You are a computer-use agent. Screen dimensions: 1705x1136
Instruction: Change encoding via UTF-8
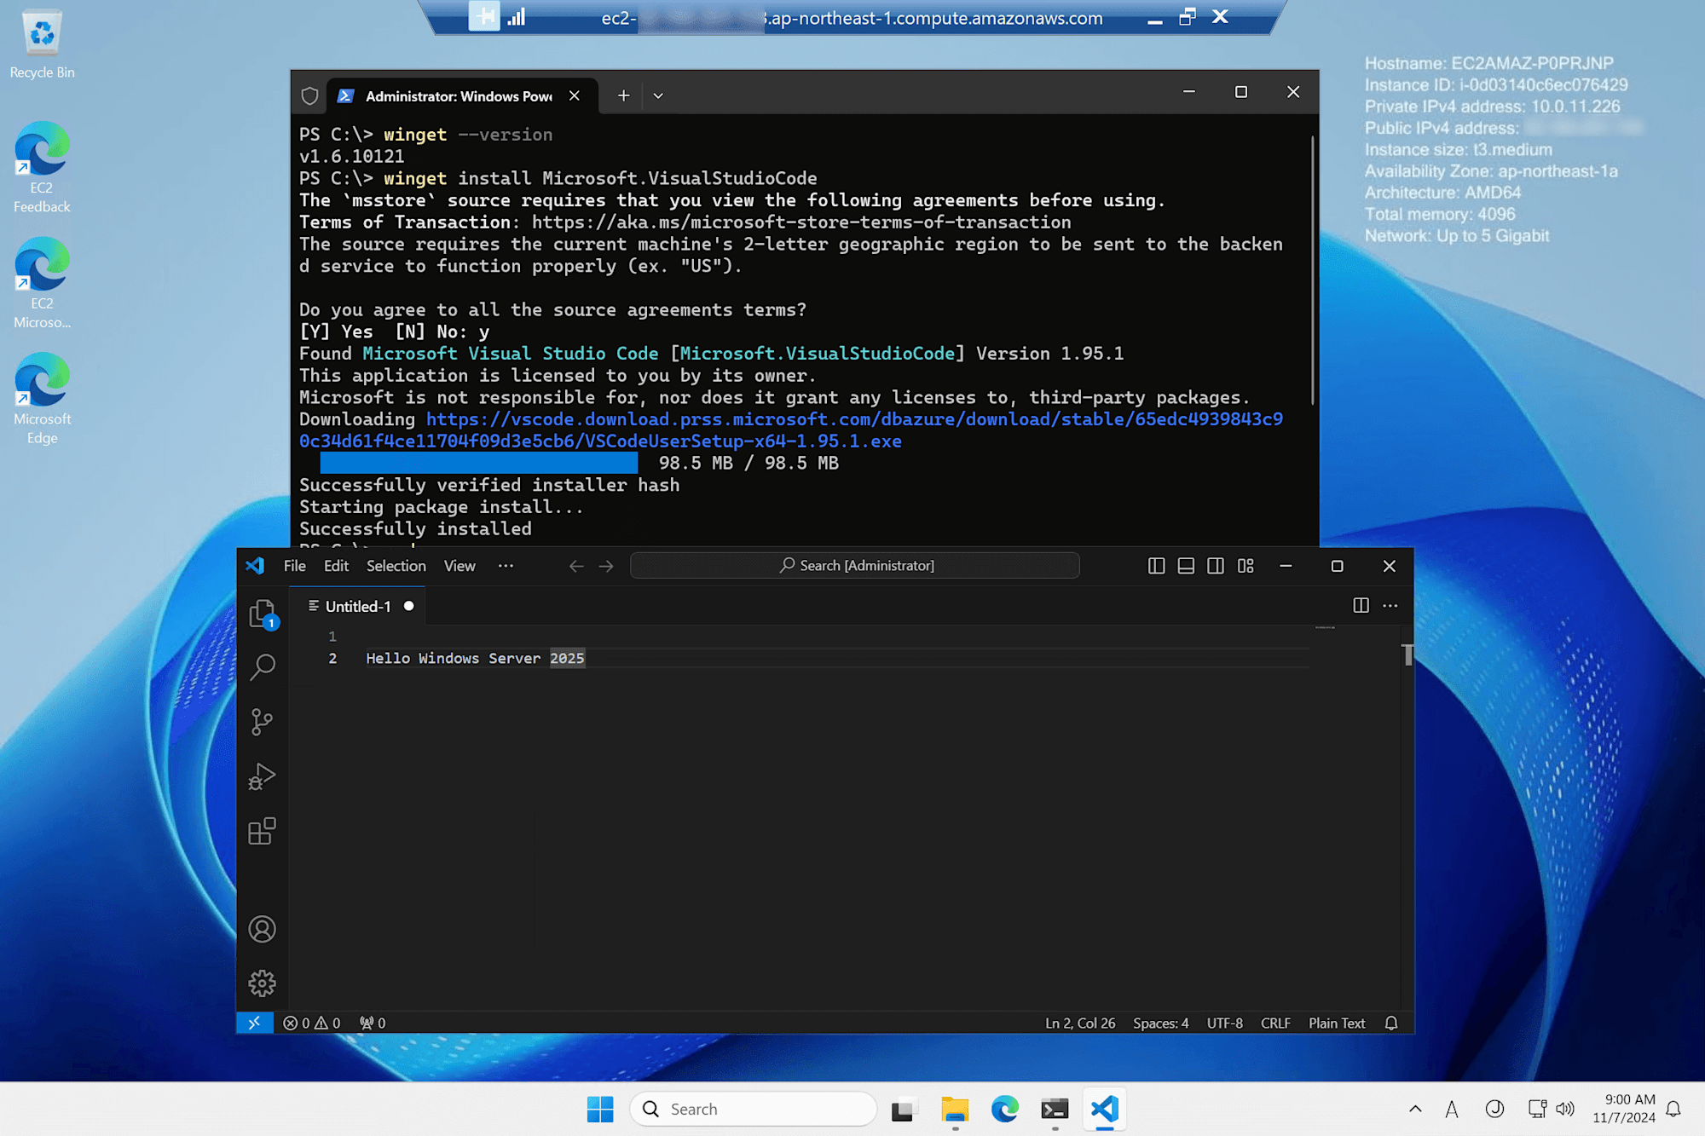pos(1224,1023)
